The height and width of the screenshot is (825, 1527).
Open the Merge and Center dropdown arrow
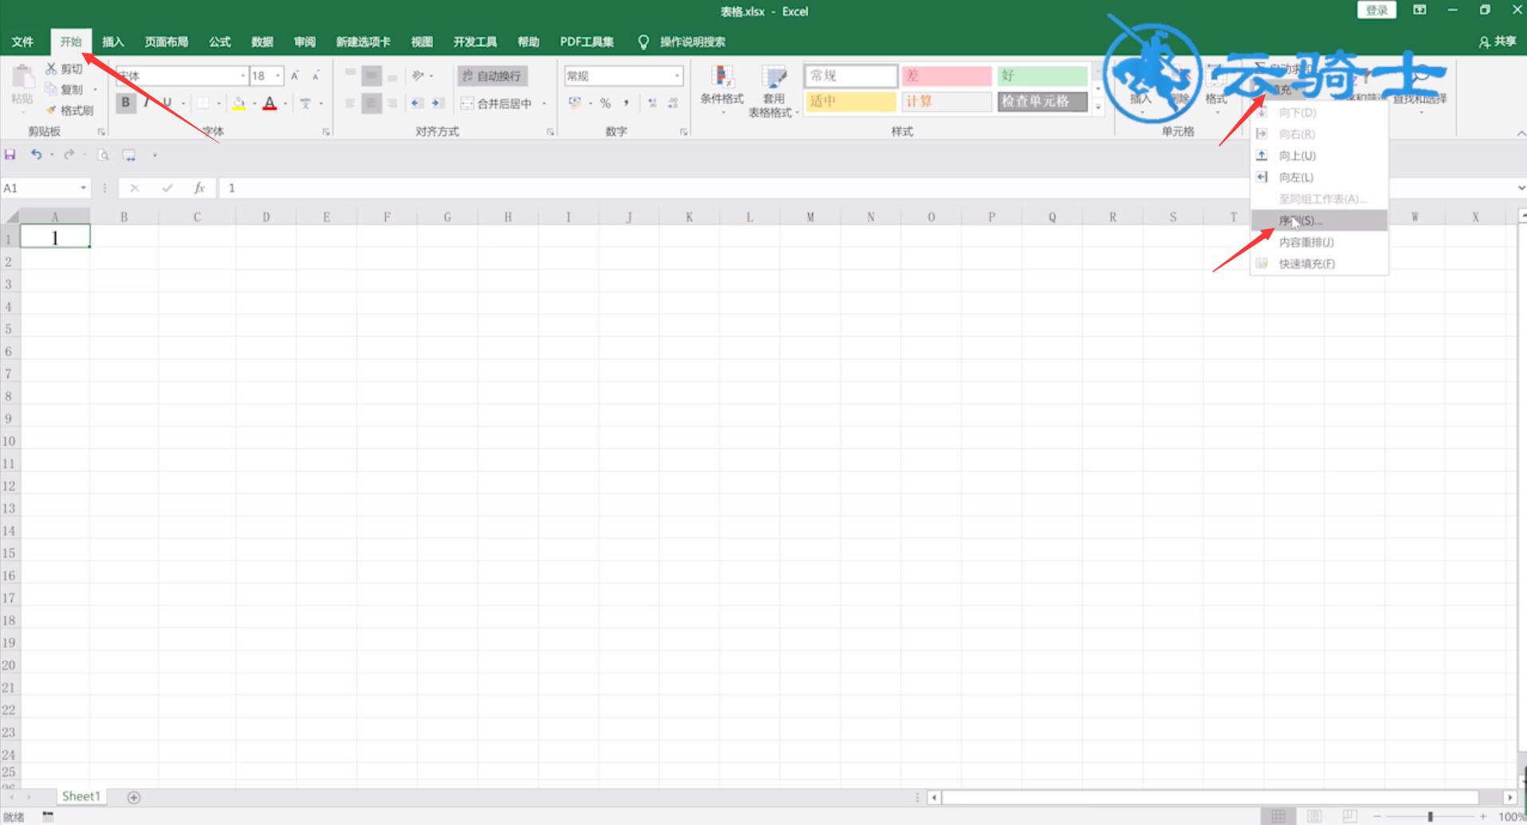[x=544, y=104]
